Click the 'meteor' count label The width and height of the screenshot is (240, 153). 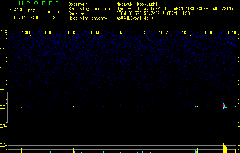(54, 12)
